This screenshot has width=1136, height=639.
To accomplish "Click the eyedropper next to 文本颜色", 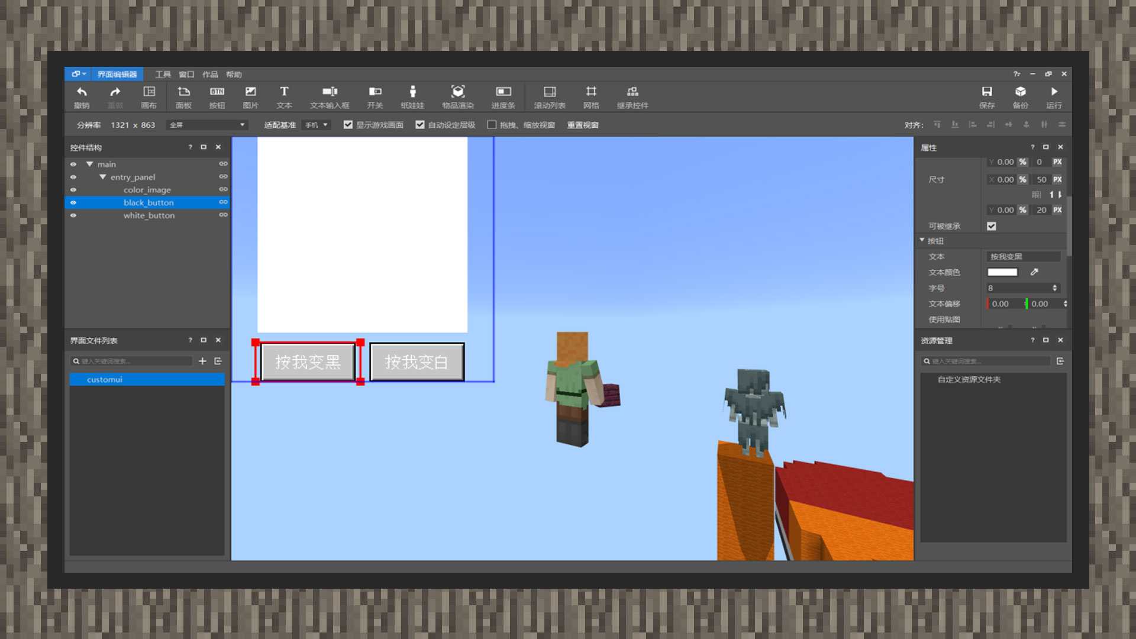I will [1034, 272].
